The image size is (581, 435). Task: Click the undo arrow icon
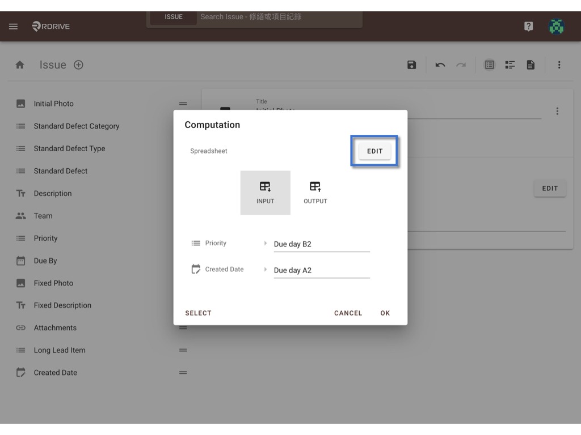pyautogui.click(x=440, y=65)
